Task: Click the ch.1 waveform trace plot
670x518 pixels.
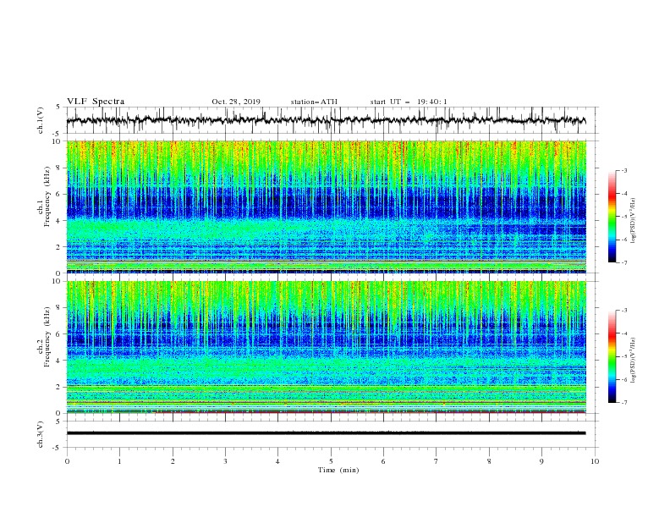Action: click(x=326, y=120)
